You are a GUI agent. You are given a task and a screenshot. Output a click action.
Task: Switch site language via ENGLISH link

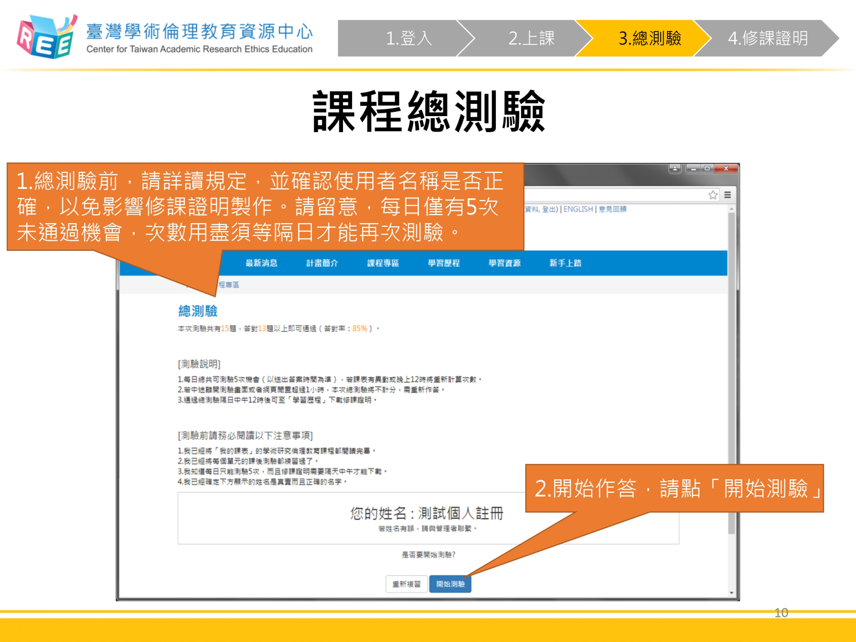(x=578, y=209)
